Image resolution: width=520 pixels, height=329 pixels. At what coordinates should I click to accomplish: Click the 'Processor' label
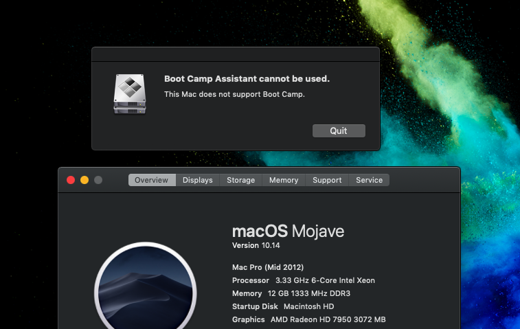pyautogui.click(x=251, y=280)
